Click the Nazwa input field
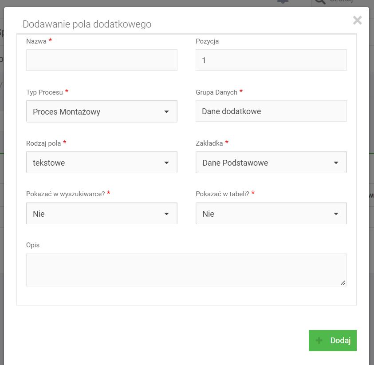Image resolution: width=374 pixels, height=365 pixels. pos(102,60)
